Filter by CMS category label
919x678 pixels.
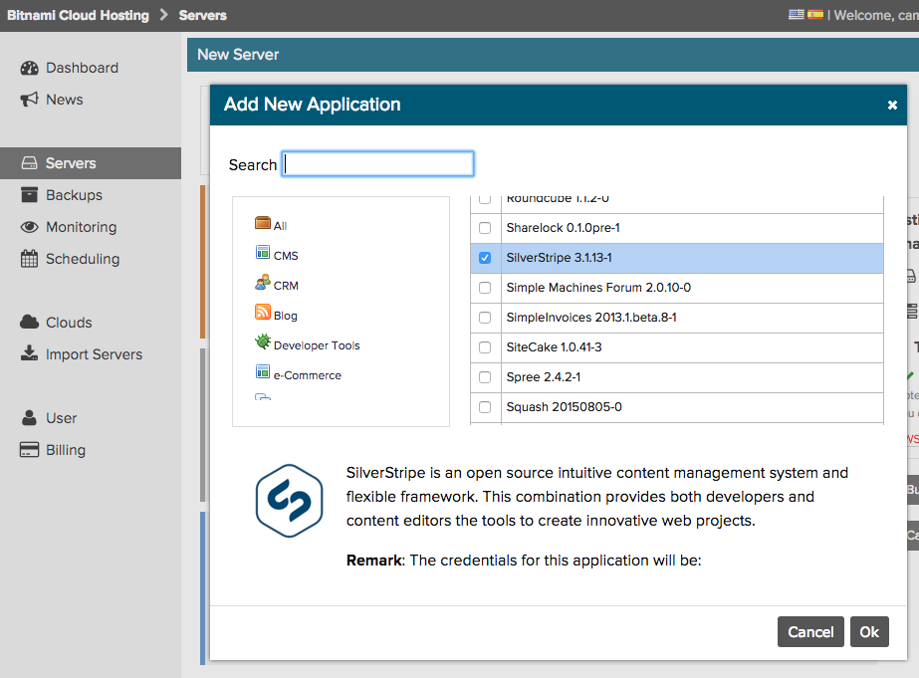286,256
